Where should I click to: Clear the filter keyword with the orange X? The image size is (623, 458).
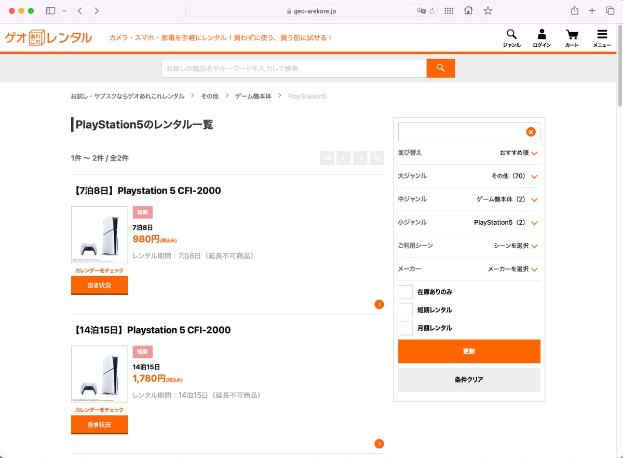click(531, 132)
